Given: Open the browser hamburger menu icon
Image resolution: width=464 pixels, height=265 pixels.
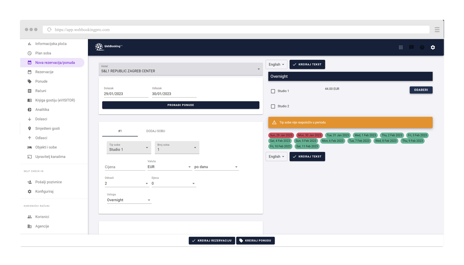Looking at the screenshot, I should (x=437, y=29).
